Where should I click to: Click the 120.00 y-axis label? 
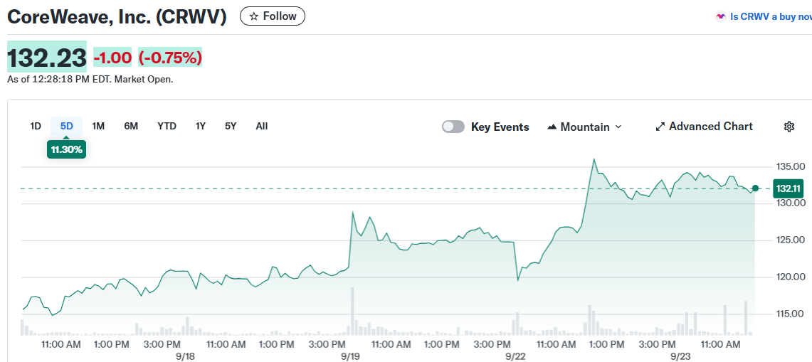(790, 277)
